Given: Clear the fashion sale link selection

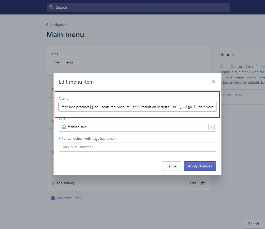Looking at the screenshot, I should [x=211, y=127].
